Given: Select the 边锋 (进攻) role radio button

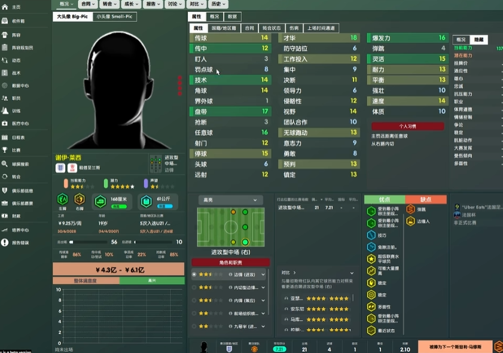Looking at the screenshot, I should click(x=194, y=274).
